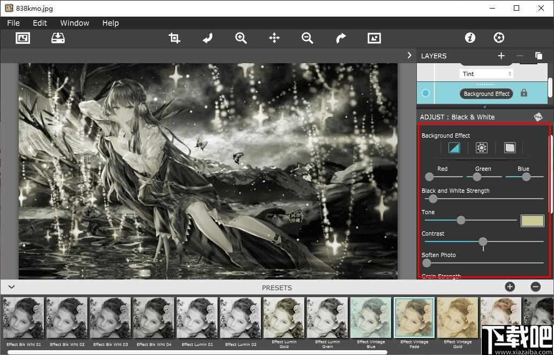Open the Window menu

[74, 23]
